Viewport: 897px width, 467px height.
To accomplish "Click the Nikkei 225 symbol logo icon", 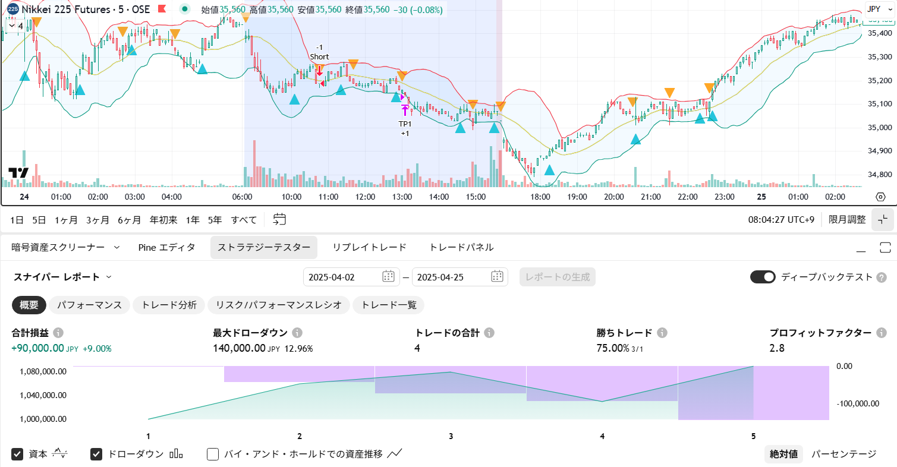I will (12, 10).
